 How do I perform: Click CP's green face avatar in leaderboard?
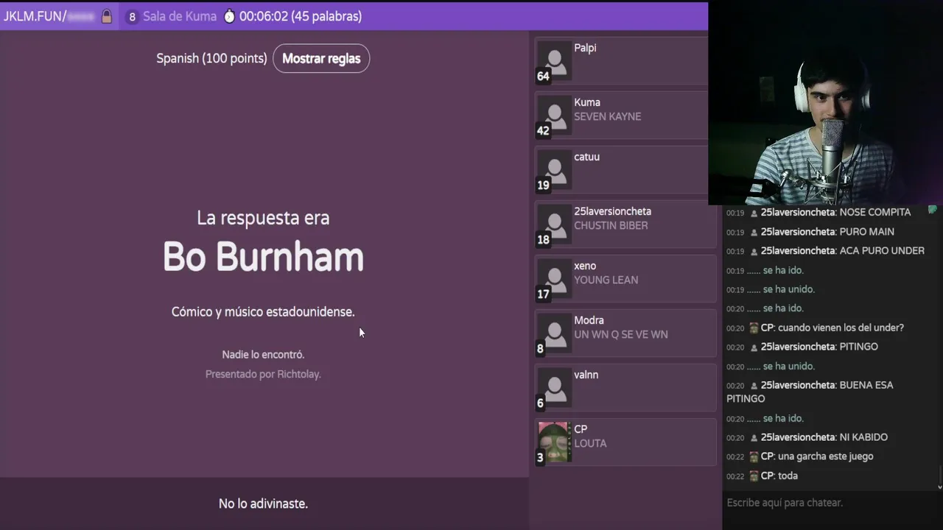[x=553, y=442]
